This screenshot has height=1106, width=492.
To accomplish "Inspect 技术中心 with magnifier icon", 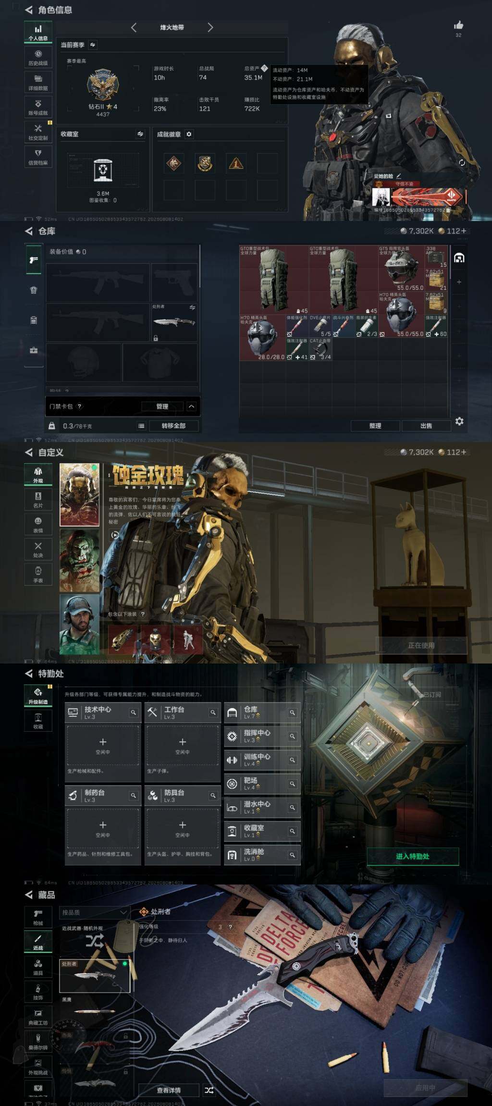I will (133, 713).
